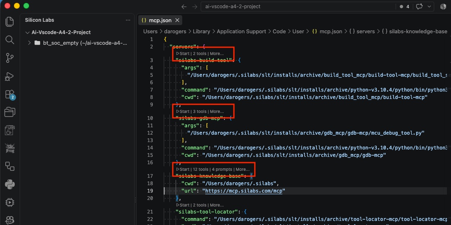Select the bt_soc_empty tree item
The width and height of the screenshot is (451, 225).
[77, 43]
